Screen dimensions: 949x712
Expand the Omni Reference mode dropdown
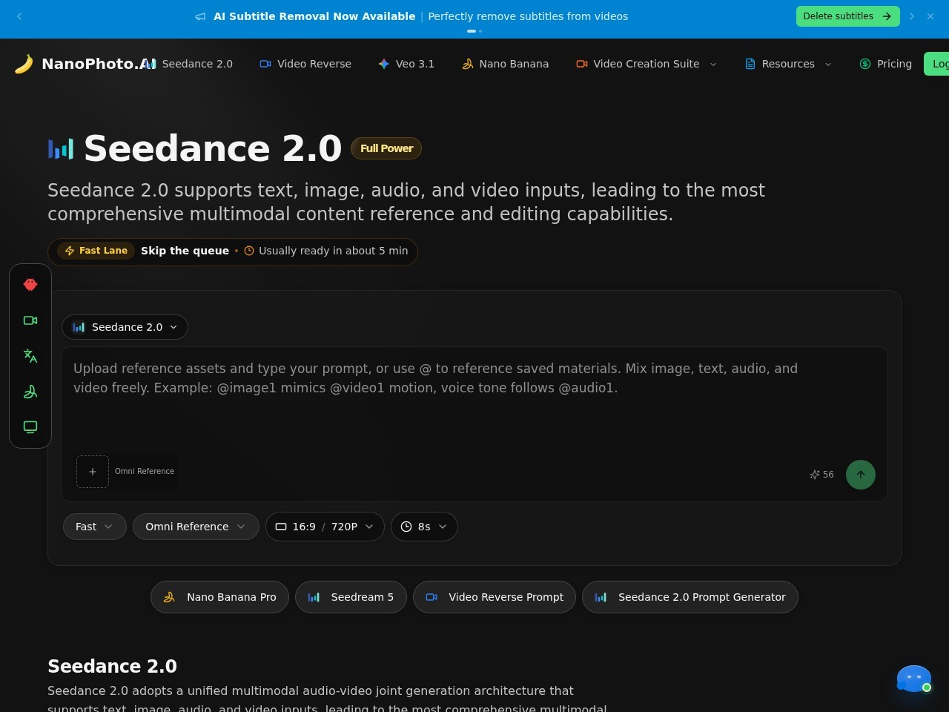tap(196, 527)
